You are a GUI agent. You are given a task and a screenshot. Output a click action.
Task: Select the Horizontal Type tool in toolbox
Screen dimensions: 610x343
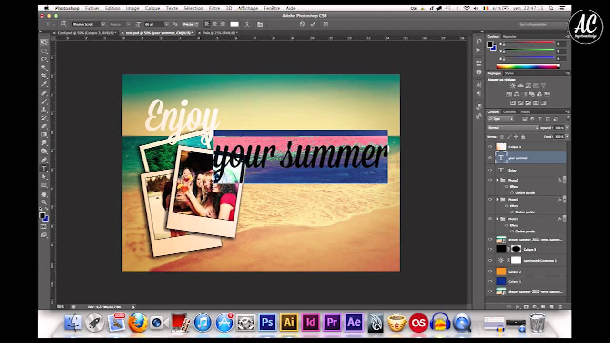coord(44,169)
